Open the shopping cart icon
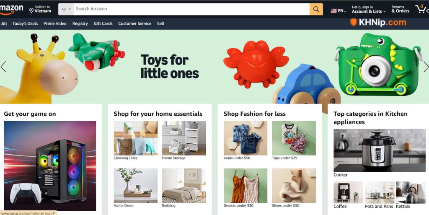Viewport: 429px width, 215px height. 421,9
